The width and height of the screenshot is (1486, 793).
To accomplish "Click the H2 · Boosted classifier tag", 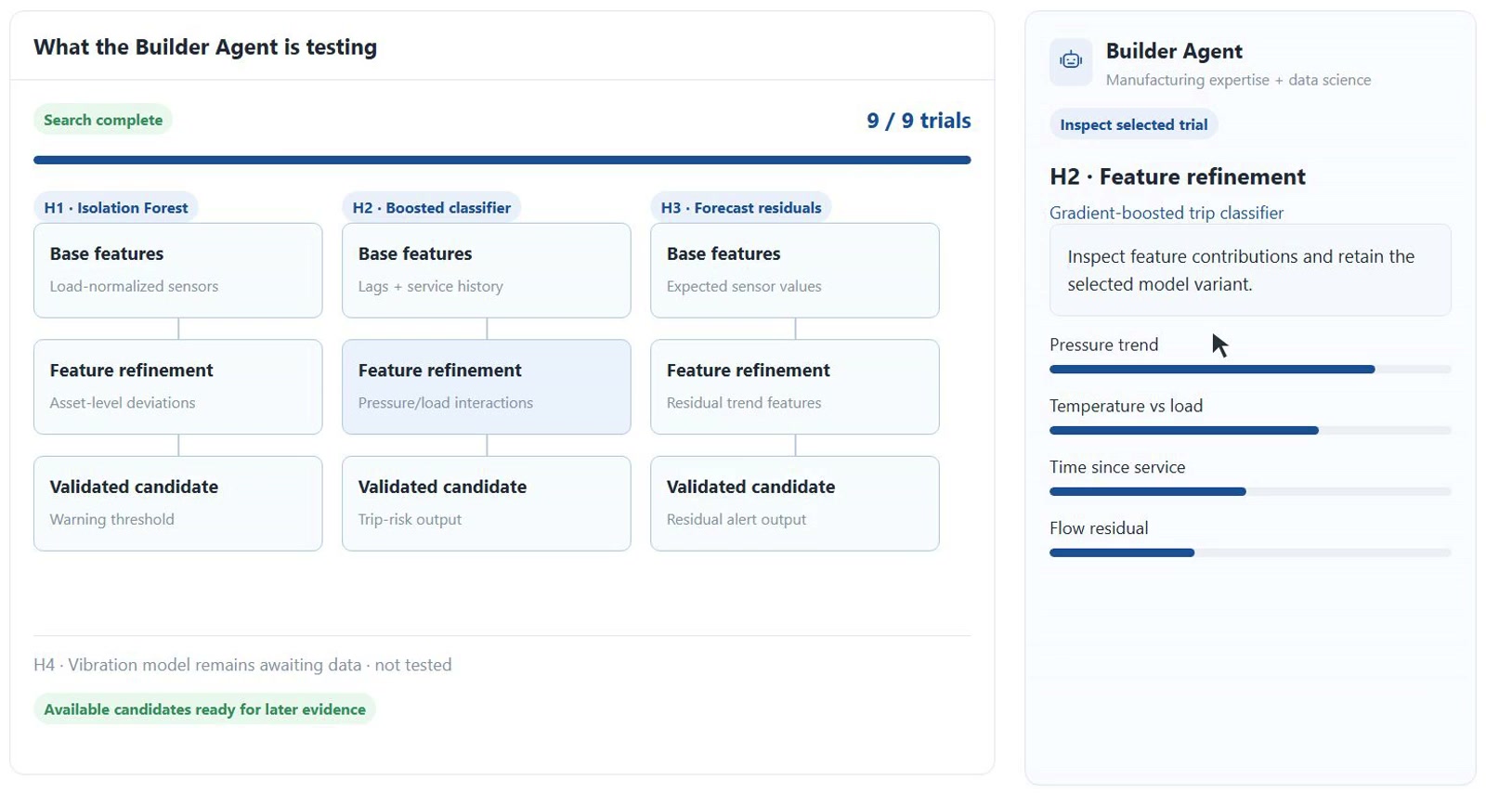I will (x=432, y=208).
